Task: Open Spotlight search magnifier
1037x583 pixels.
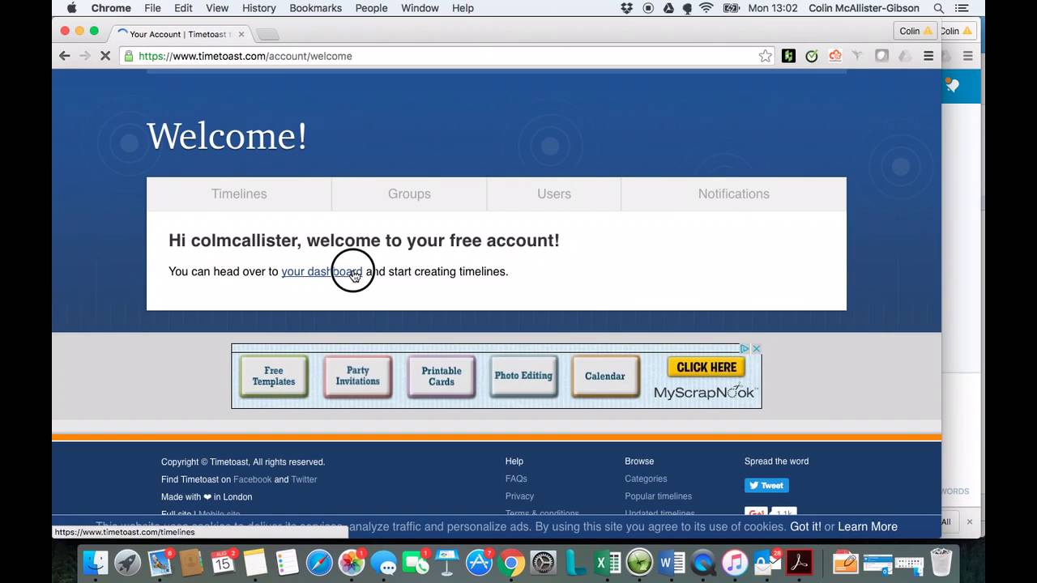Action: (x=939, y=8)
